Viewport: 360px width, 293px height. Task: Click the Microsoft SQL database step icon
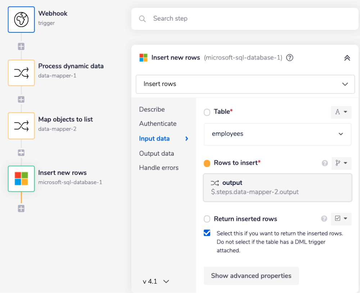21,178
